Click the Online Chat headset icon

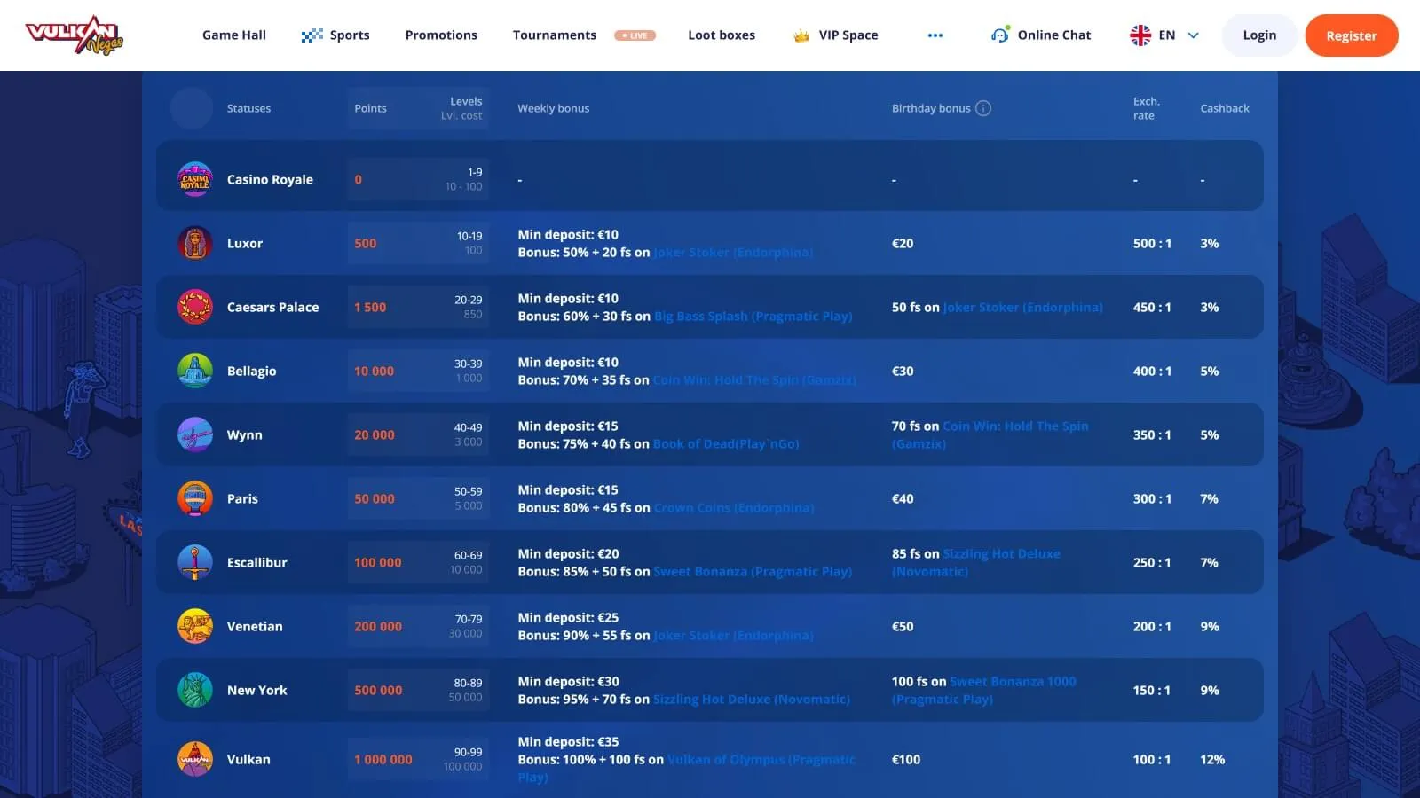coord(1000,35)
